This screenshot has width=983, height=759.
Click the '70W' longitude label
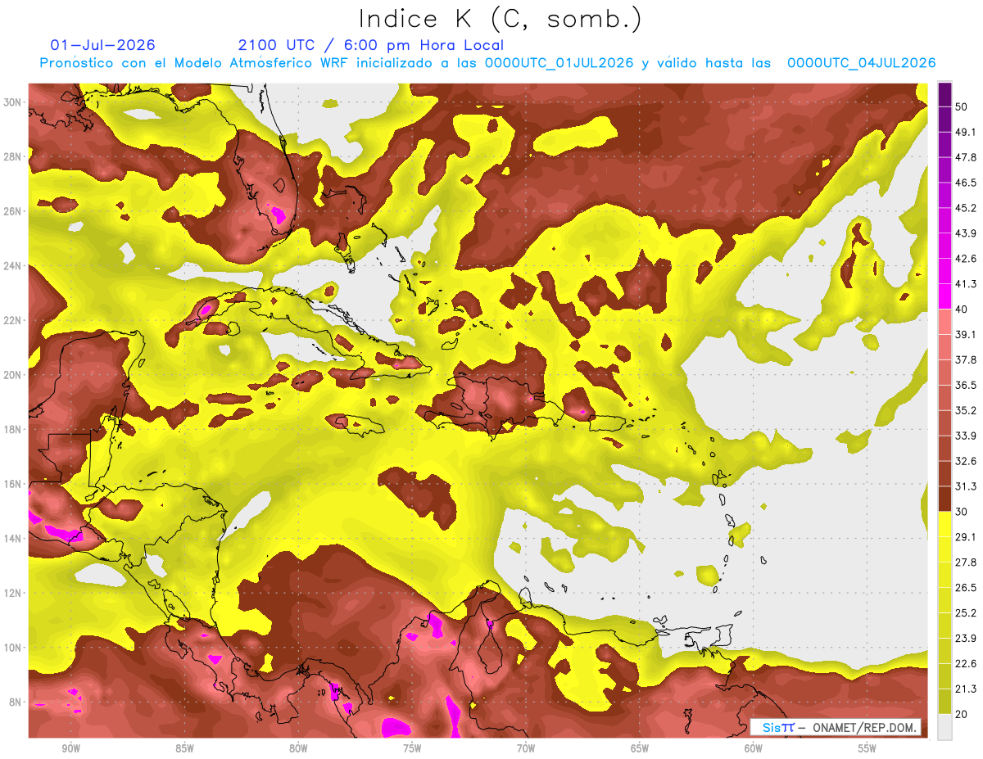pos(526,748)
